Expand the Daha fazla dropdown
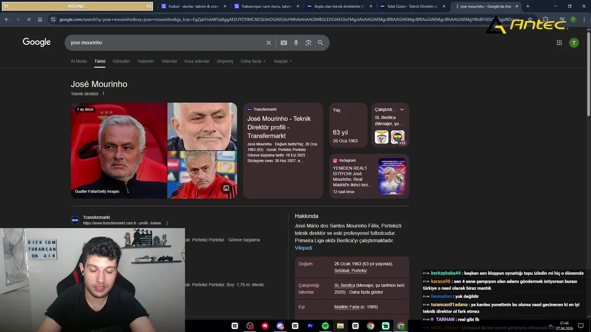This screenshot has width=591, height=332. click(x=253, y=61)
